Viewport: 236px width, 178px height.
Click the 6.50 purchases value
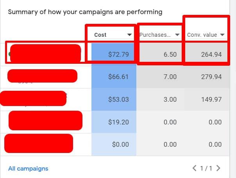pyautogui.click(x=170, y=54)
